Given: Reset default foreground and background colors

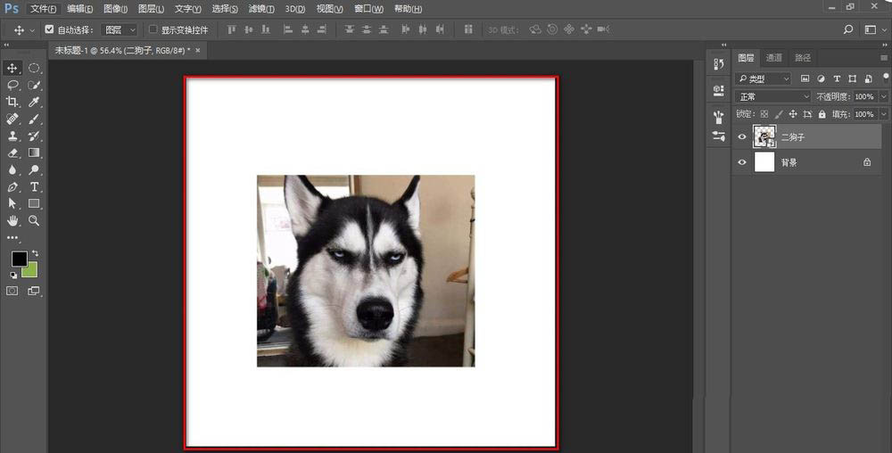Looking at the screenshot, I should coord(13,275).
